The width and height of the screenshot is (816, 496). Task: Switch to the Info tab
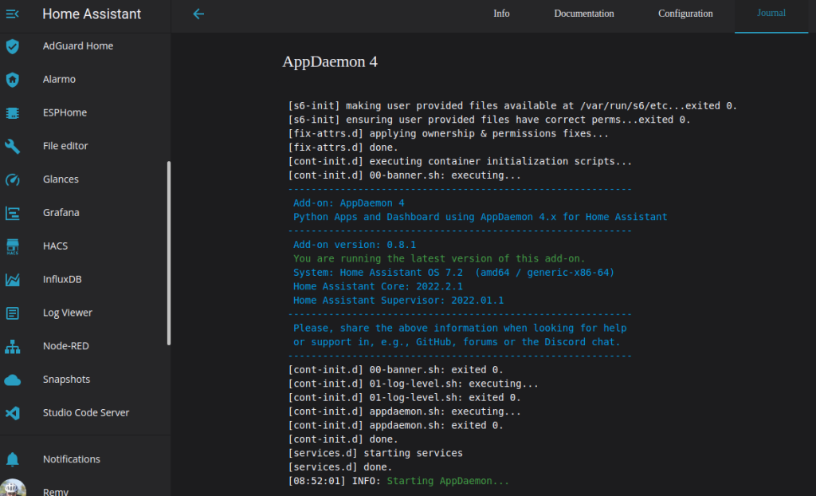click(x=501, y=14)
